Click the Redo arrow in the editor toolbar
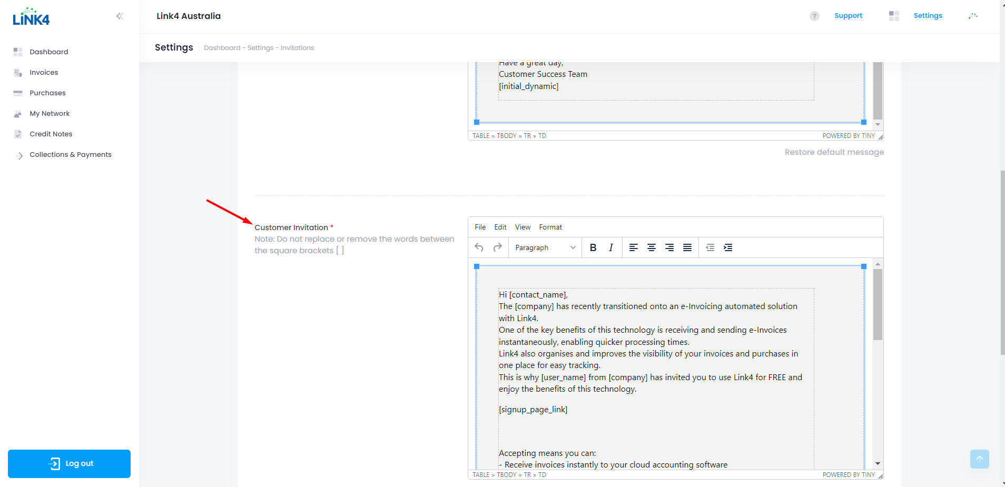The width and height of the screenshot is (1005, 487). [x=497, y=247]
